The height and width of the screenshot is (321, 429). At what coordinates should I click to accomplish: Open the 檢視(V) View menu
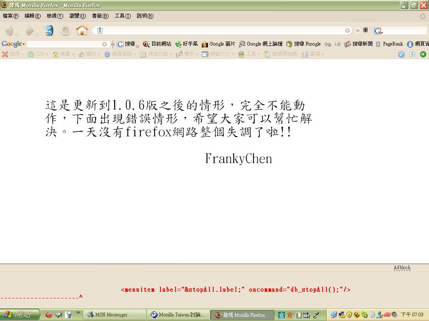(x=55, y=16)
